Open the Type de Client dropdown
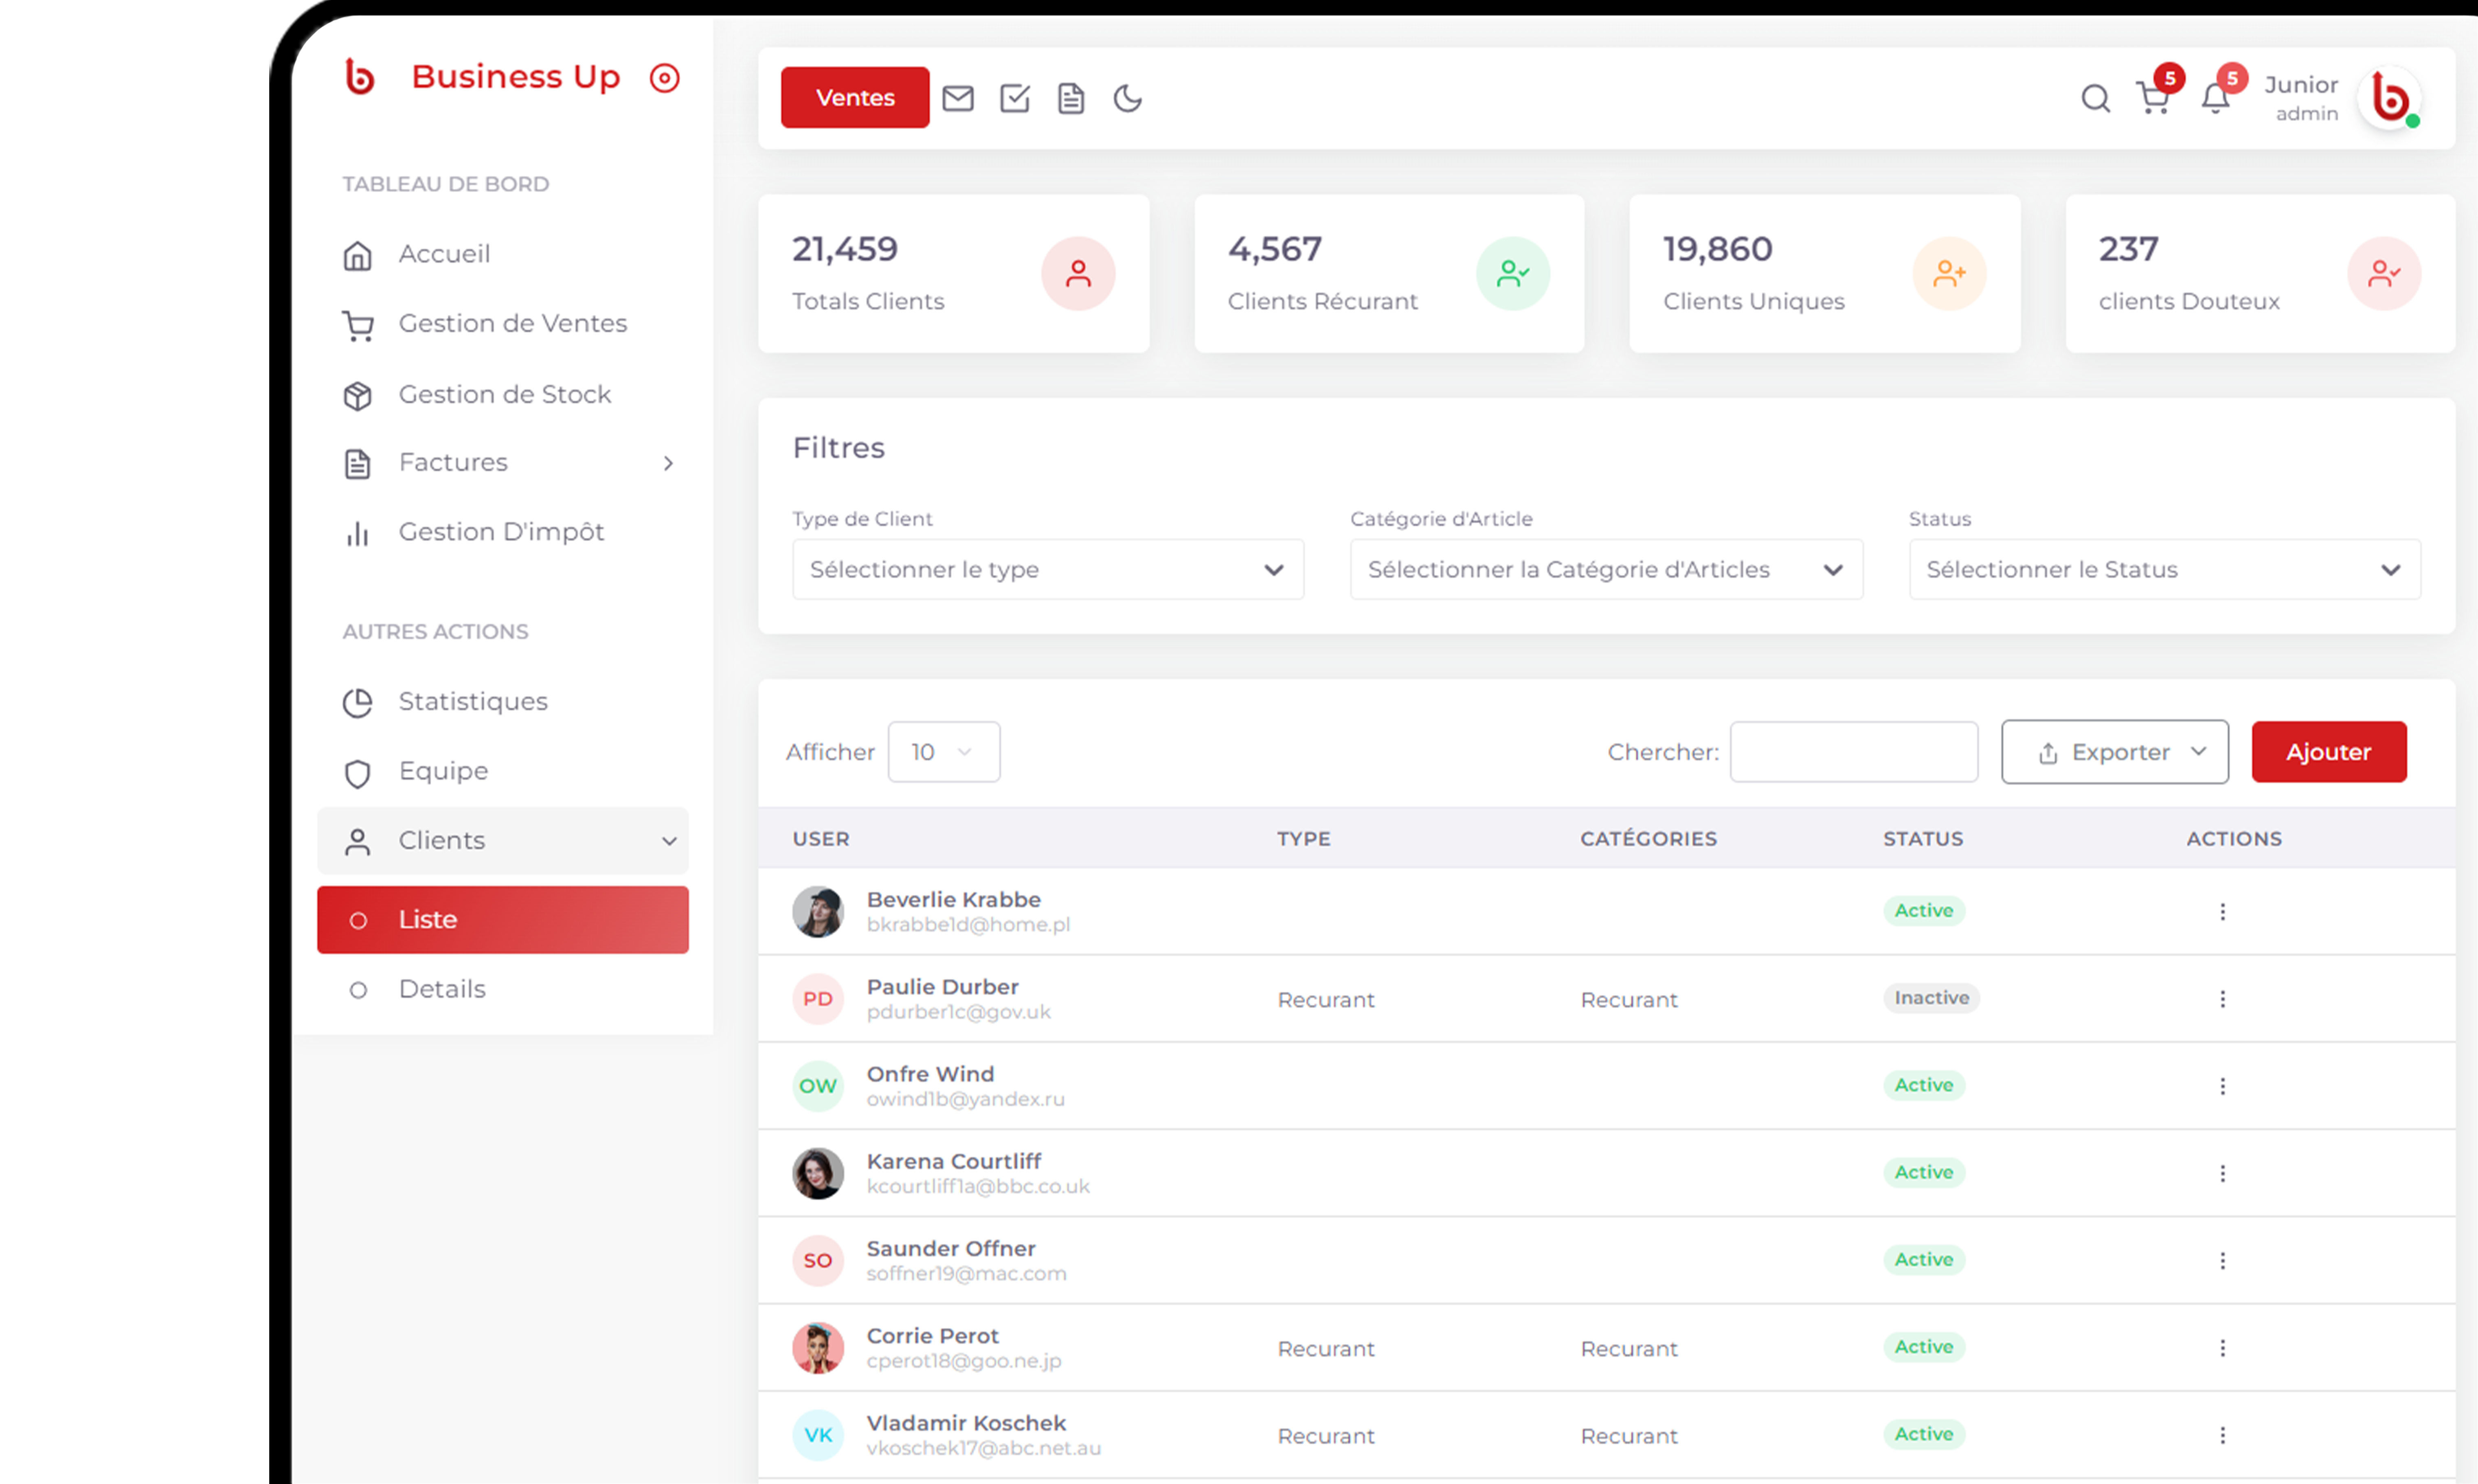2478x1484 pixels. pos(1047,569)
